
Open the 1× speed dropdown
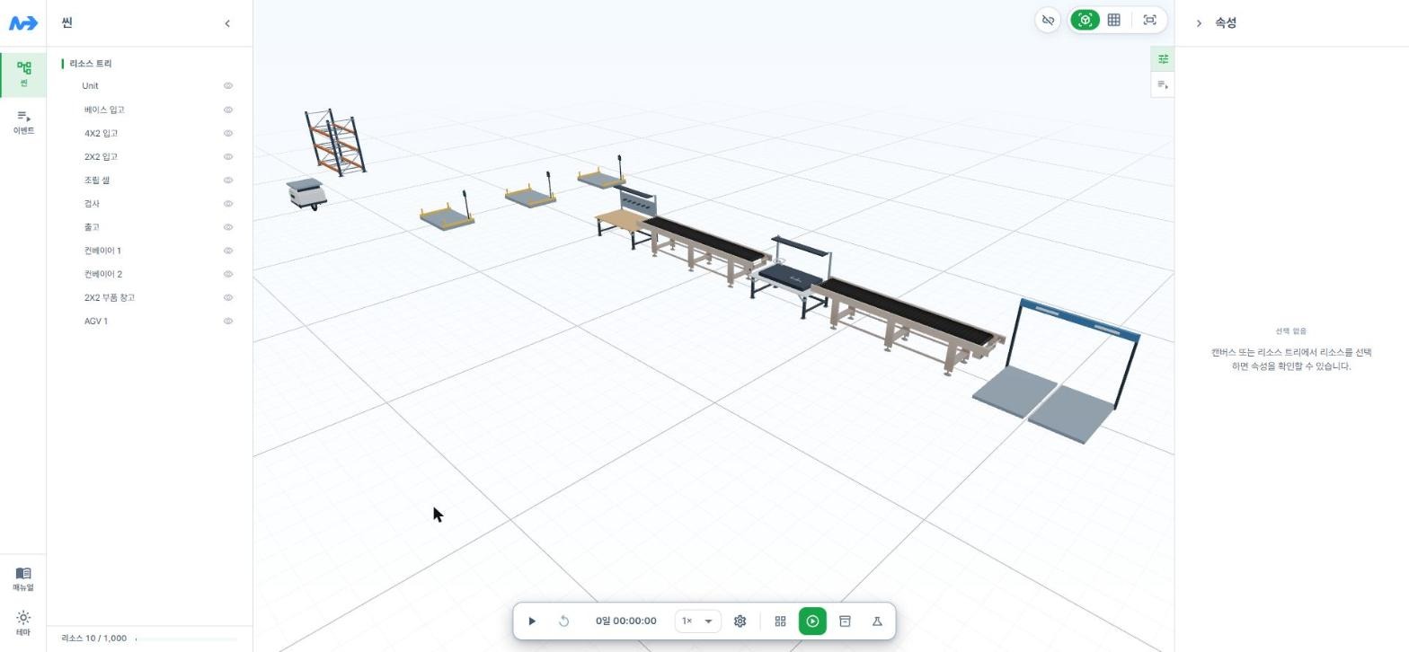[697, 621]
